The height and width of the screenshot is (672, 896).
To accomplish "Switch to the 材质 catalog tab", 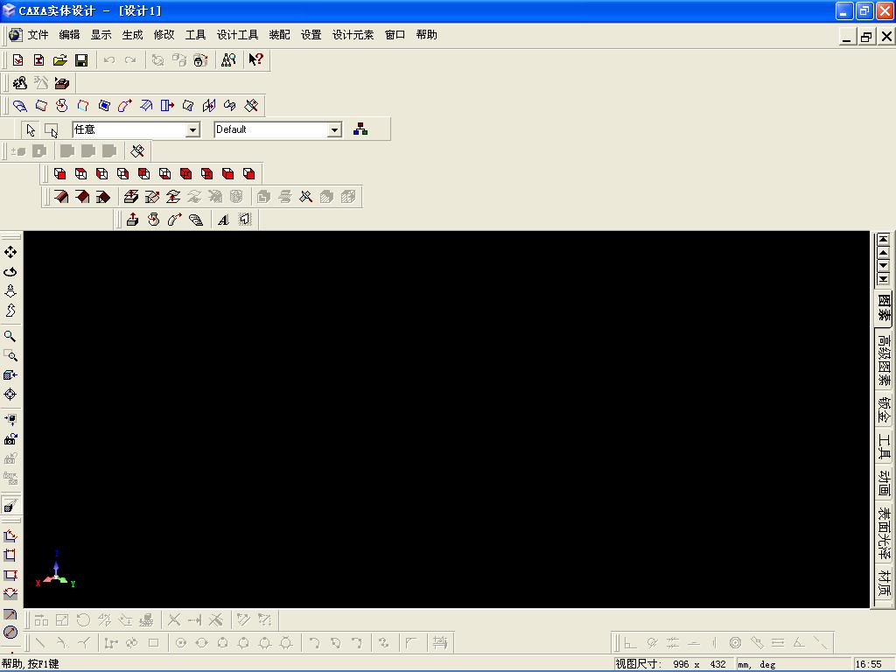I will 884,583.
